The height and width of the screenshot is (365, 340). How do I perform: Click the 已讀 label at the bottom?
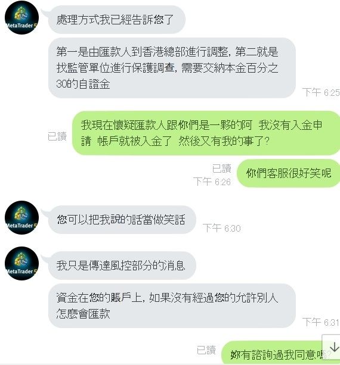click(x=206, y=350)
